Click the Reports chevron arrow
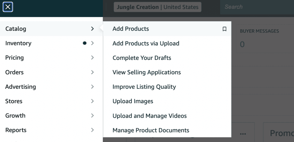 (92, 130)
